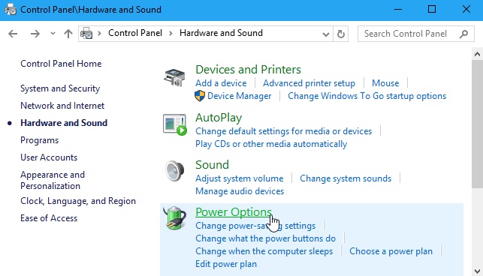Open the Device Manager link

240,96
